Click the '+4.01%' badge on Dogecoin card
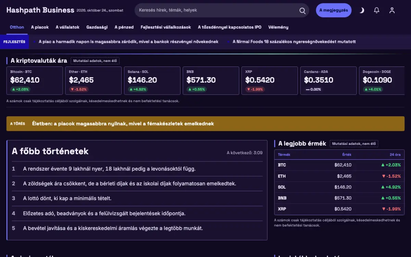This screenshot has width=411, height=257. coord(373,89)
